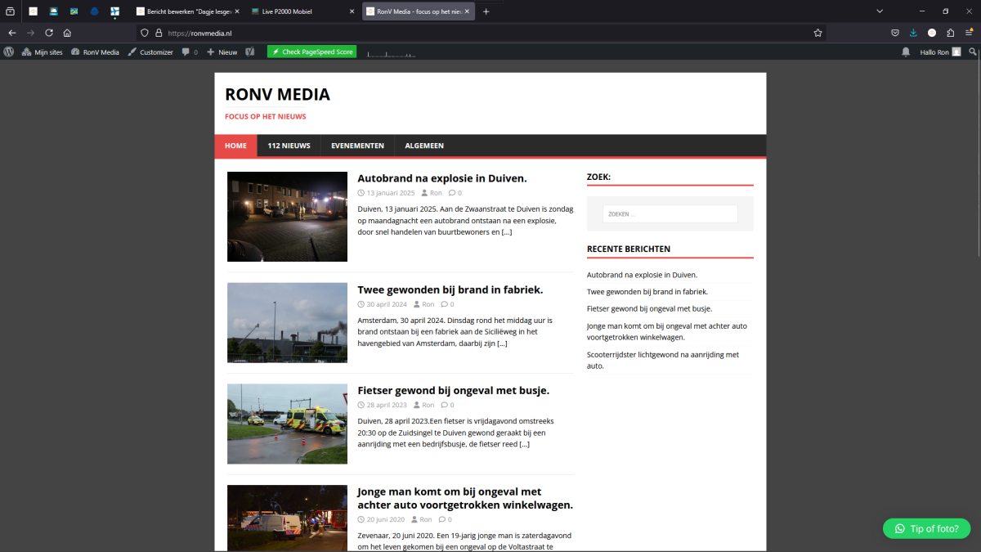Click the read-more '[...]' on the Autobrand excerpt

[x=507, y=232]
